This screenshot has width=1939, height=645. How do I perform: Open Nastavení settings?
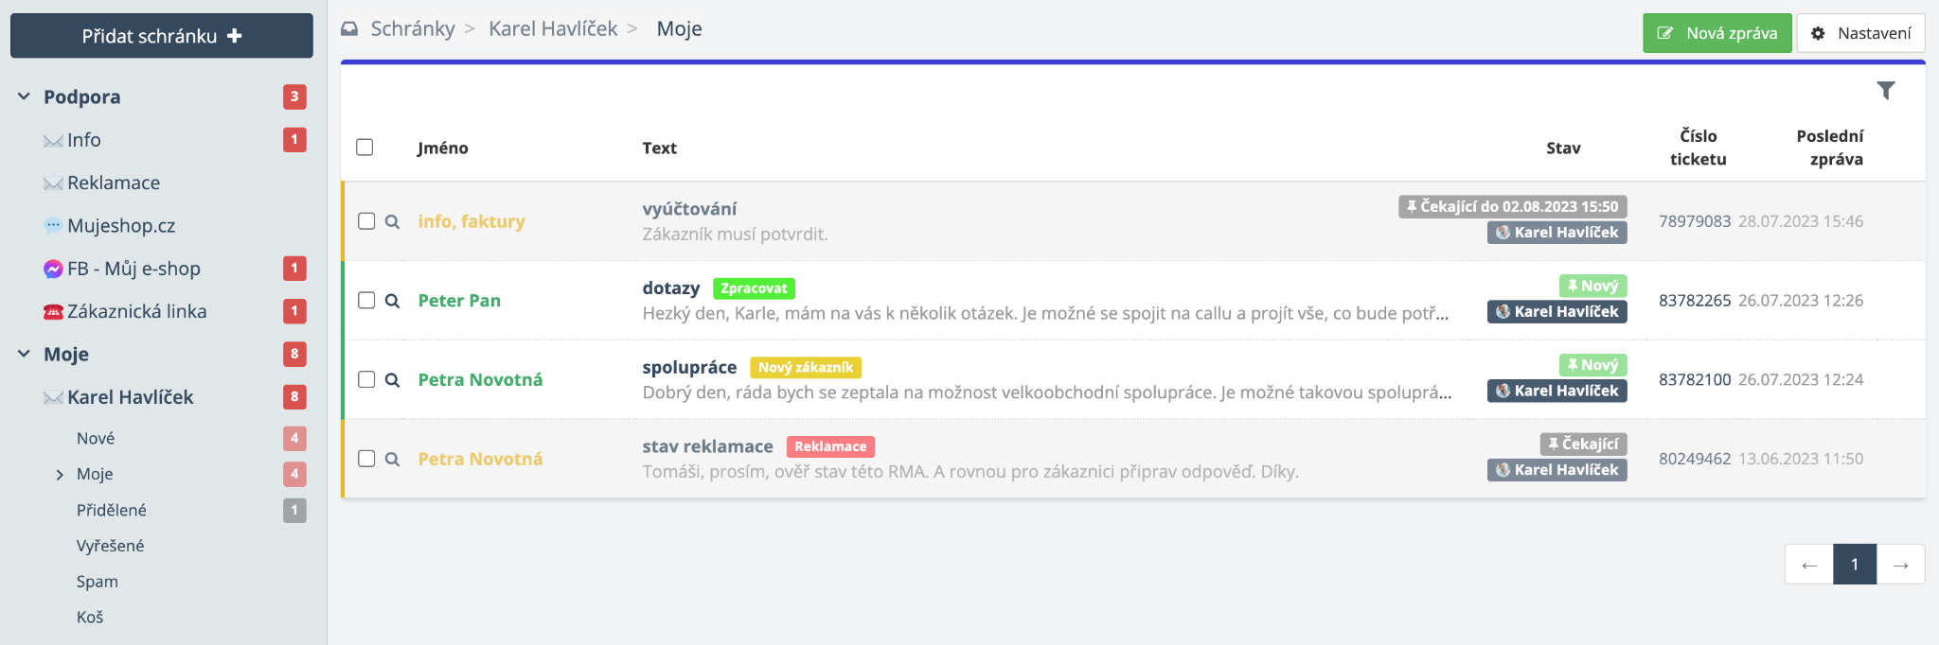click(1860, 33)
